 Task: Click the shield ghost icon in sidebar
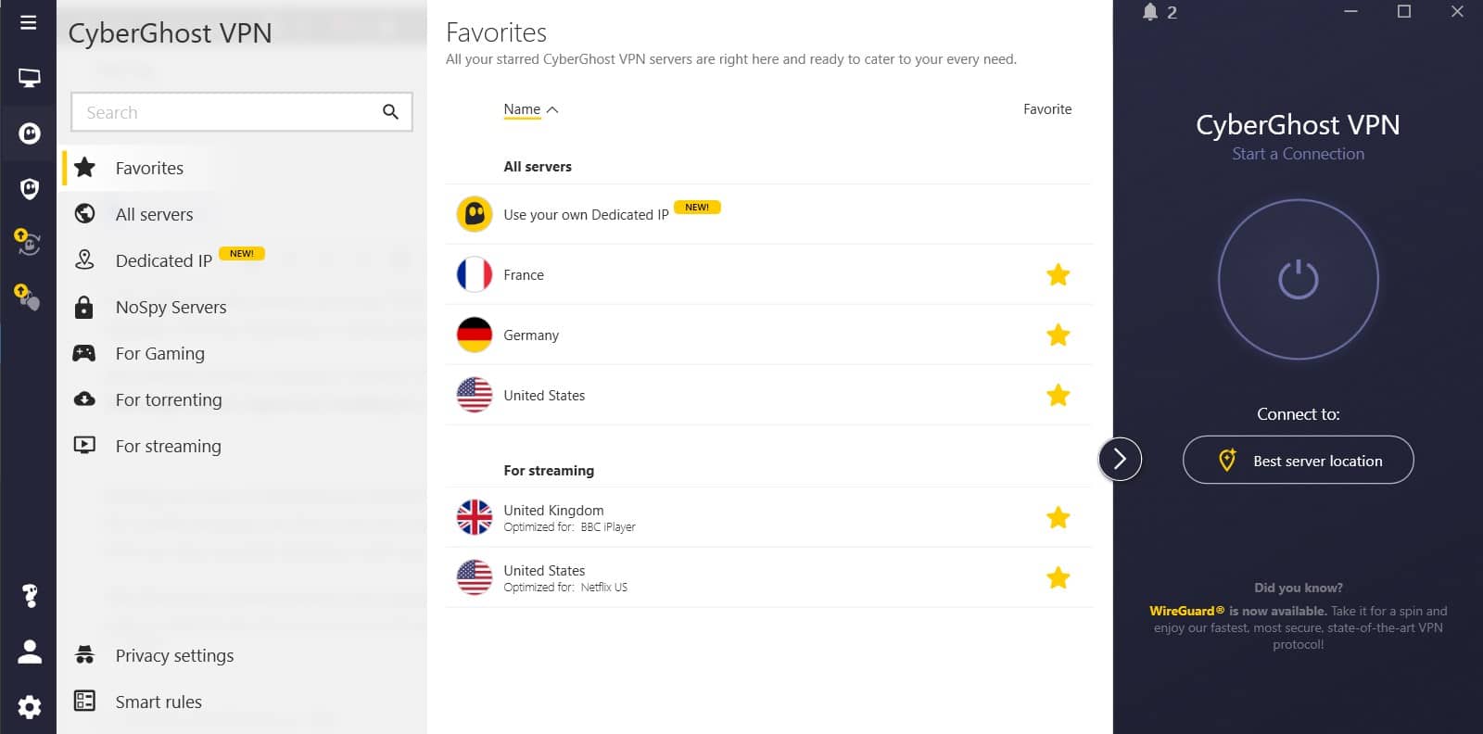coord(29,189)
